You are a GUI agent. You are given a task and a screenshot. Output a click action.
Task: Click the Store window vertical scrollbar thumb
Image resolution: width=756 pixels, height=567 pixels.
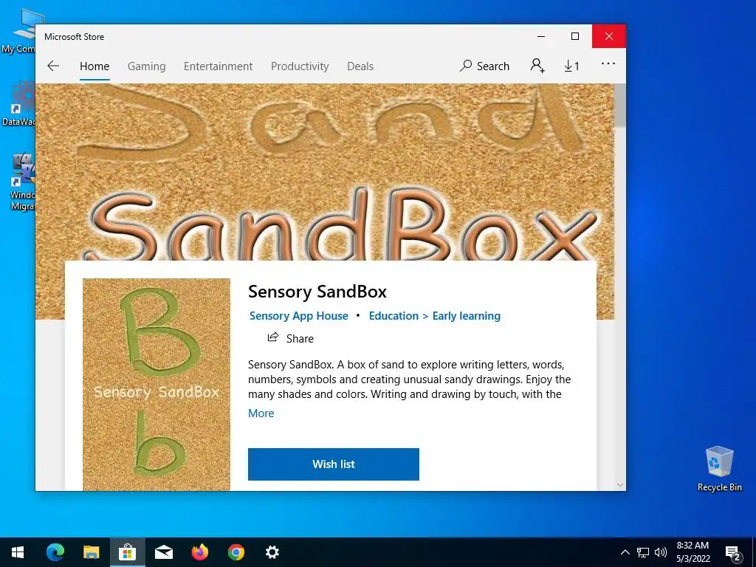coord(620,105)
